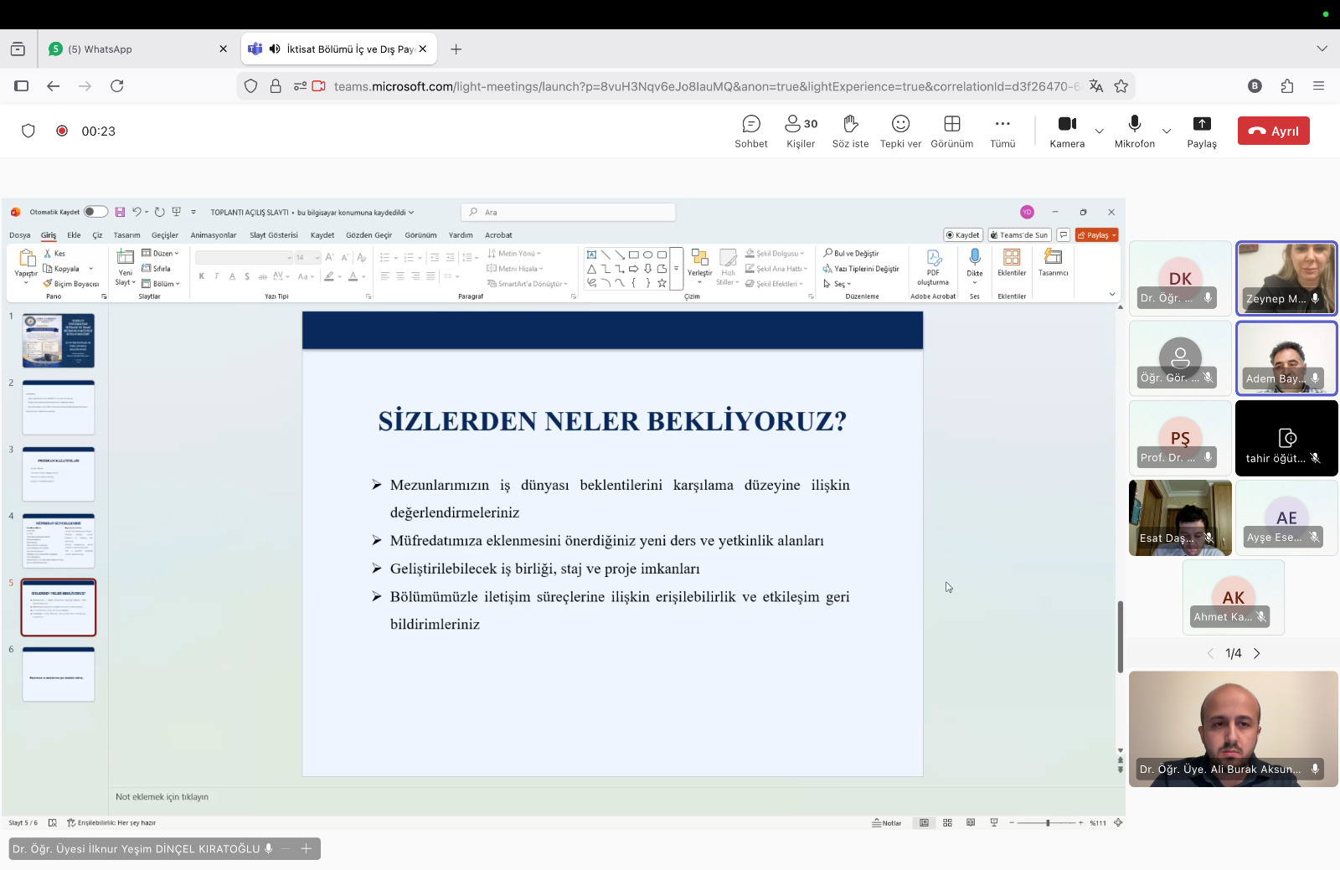This screenshot has width=1340, height=870.
Task: Bookmark page with the star icon
Action: click(1121, 86)
